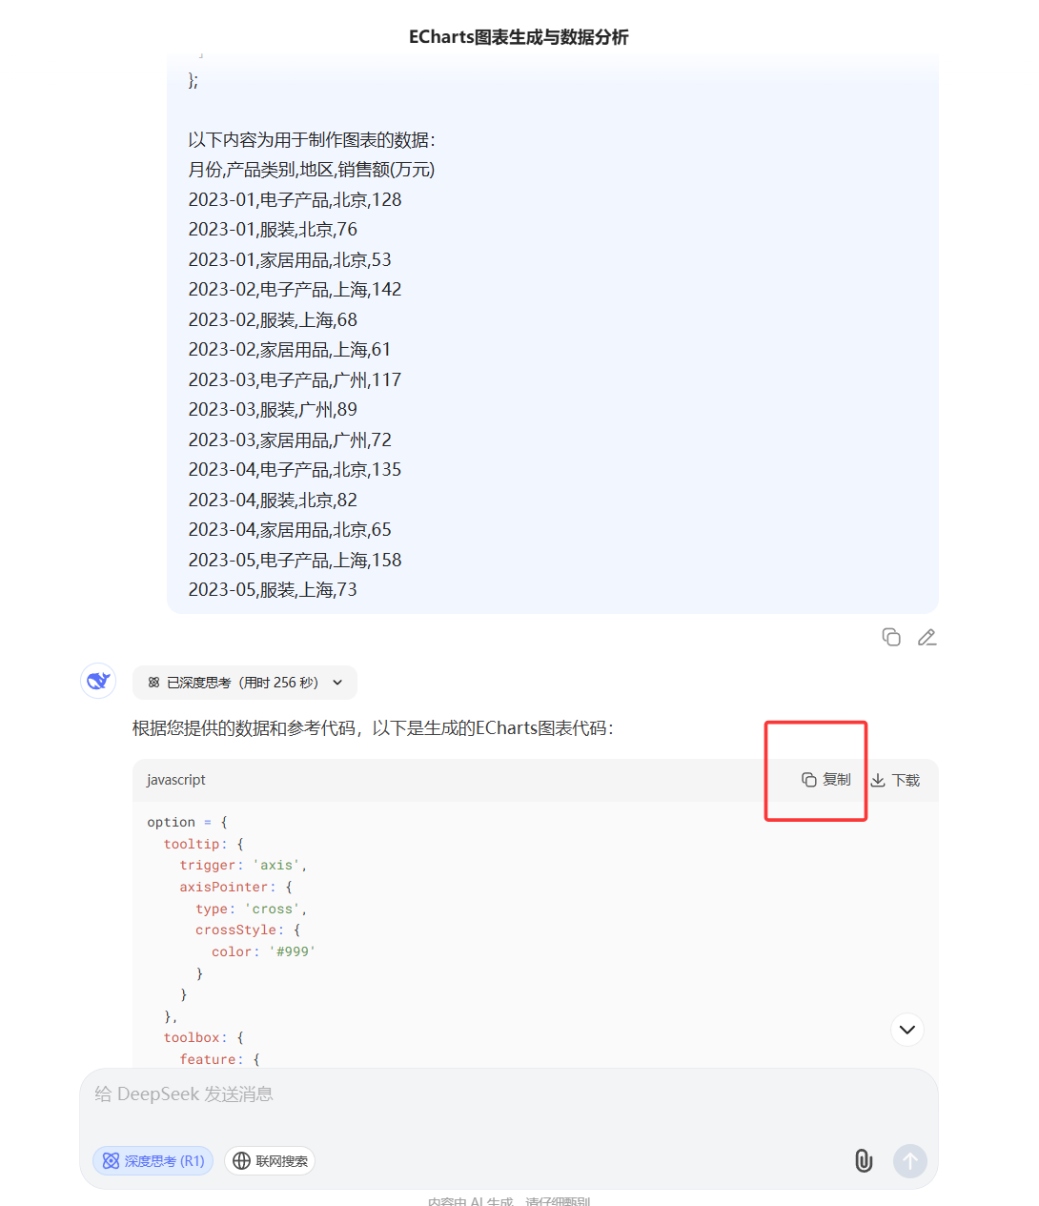Click the code line tooltip: {
Viewport: 1039px width, 1206px height.
coord(204,844)
